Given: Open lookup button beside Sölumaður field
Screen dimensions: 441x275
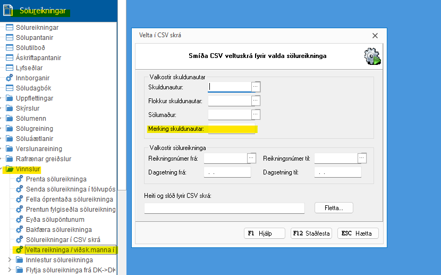Looking at the screenshot, I should point(256,114).
